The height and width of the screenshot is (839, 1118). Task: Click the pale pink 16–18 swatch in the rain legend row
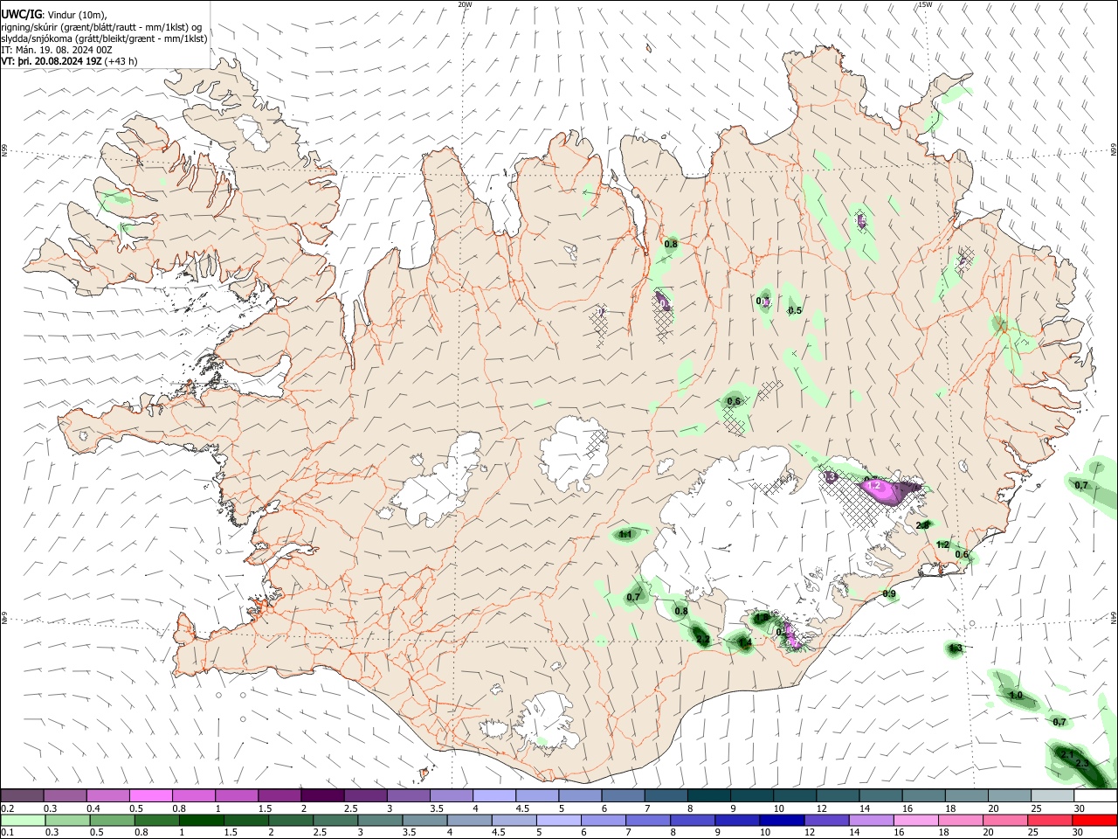pyautogui.click(x=916, y=820)
